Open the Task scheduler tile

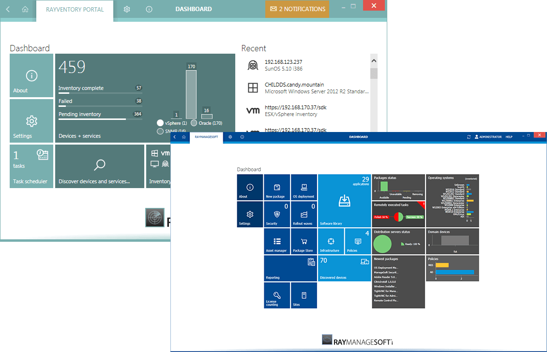coord(31,166)
